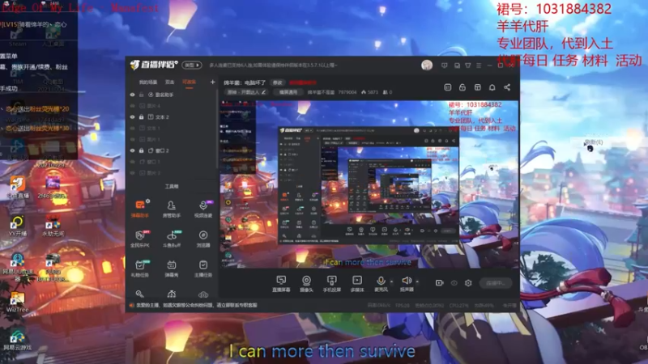
Task: Show the 图片 2 source
Action: click(x=132, y=173)
